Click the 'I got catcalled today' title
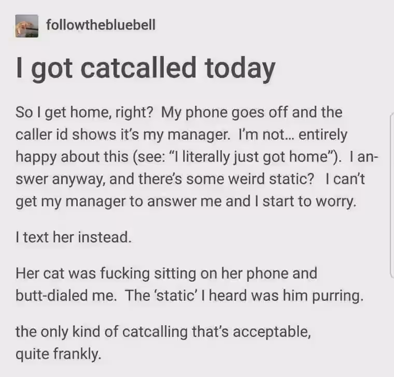This screenshot has width=394, height=377. (x=146, y=68)
